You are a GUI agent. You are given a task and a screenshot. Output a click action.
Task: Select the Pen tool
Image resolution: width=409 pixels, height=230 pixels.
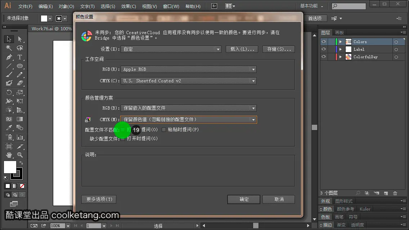(x=9, y=57)
